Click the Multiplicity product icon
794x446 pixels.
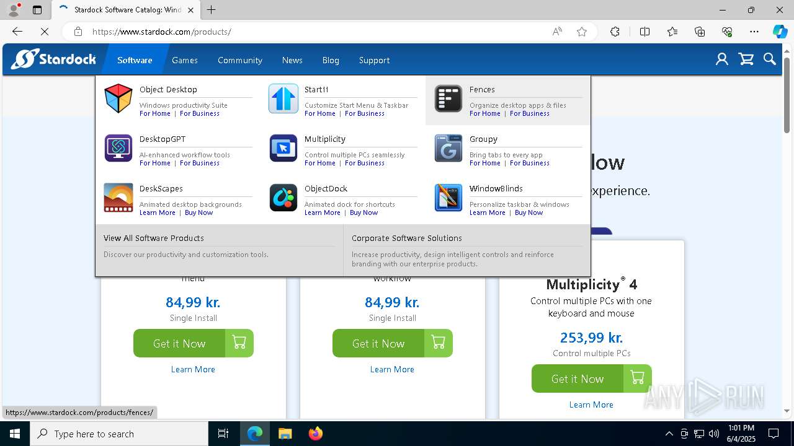tap(283, 148)
